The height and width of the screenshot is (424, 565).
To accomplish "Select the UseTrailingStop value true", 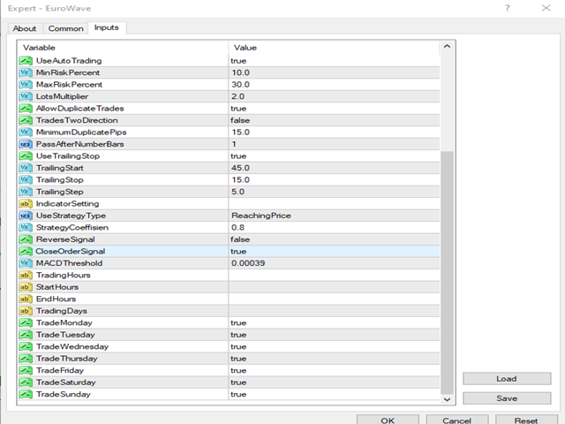I will click(238, 155).
